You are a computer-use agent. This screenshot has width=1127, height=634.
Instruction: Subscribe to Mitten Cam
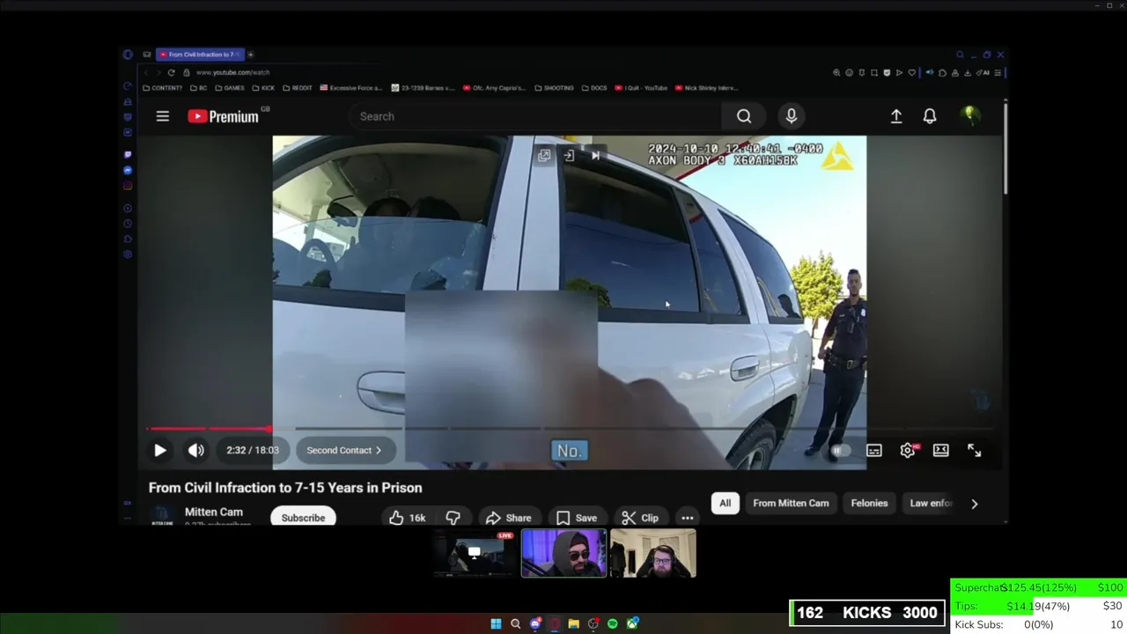point(303,518)
